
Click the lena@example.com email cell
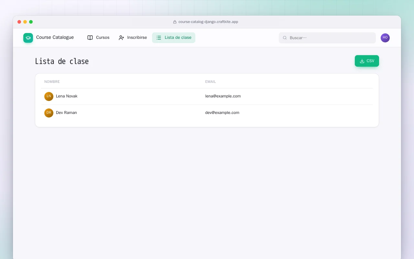(x=223, y=96)
